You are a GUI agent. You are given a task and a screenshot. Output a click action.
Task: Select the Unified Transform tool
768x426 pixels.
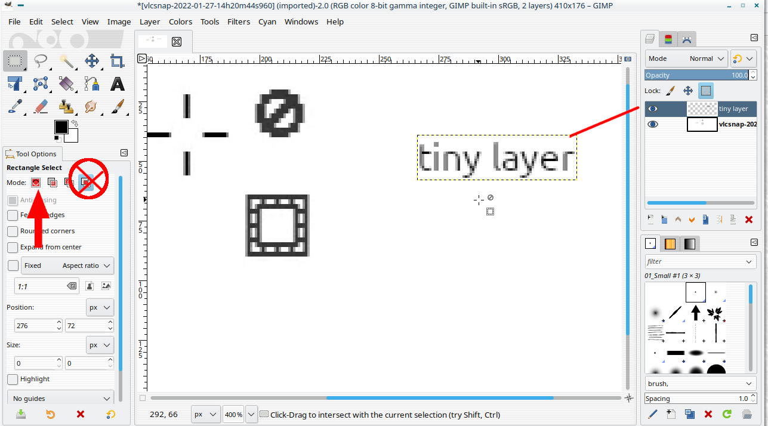[15, 84]
